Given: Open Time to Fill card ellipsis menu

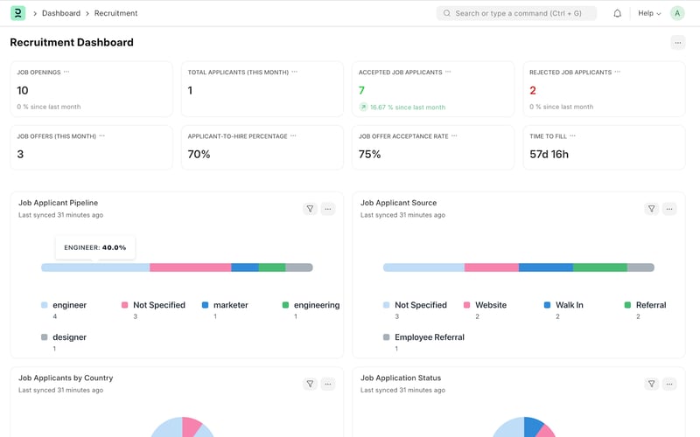Looking at the screenshot, I should point(573,136).
